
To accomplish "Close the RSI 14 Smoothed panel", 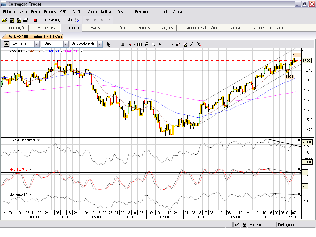I will click(299, 140).
